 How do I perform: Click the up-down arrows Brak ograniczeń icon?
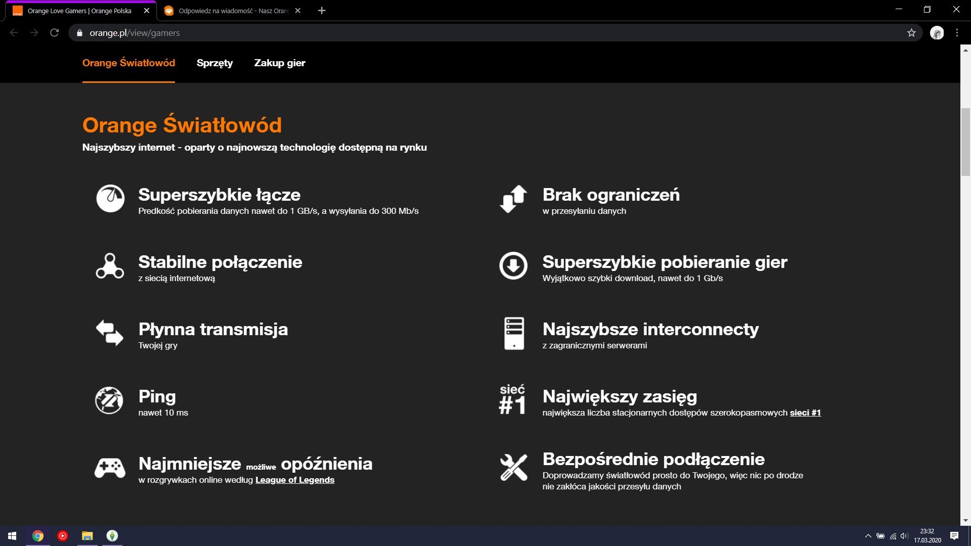[x=513, y=199]
